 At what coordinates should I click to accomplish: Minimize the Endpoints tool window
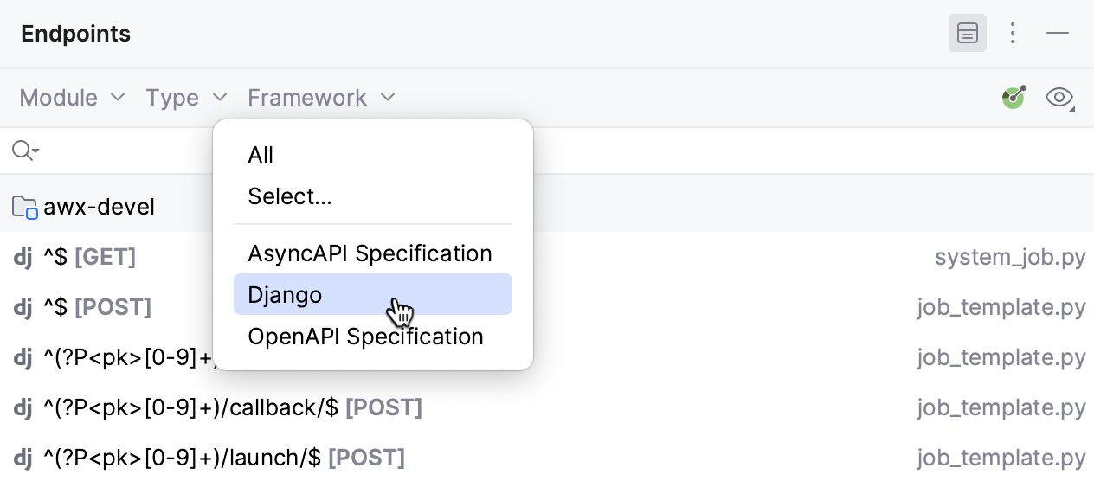[x=1058, y=34]
